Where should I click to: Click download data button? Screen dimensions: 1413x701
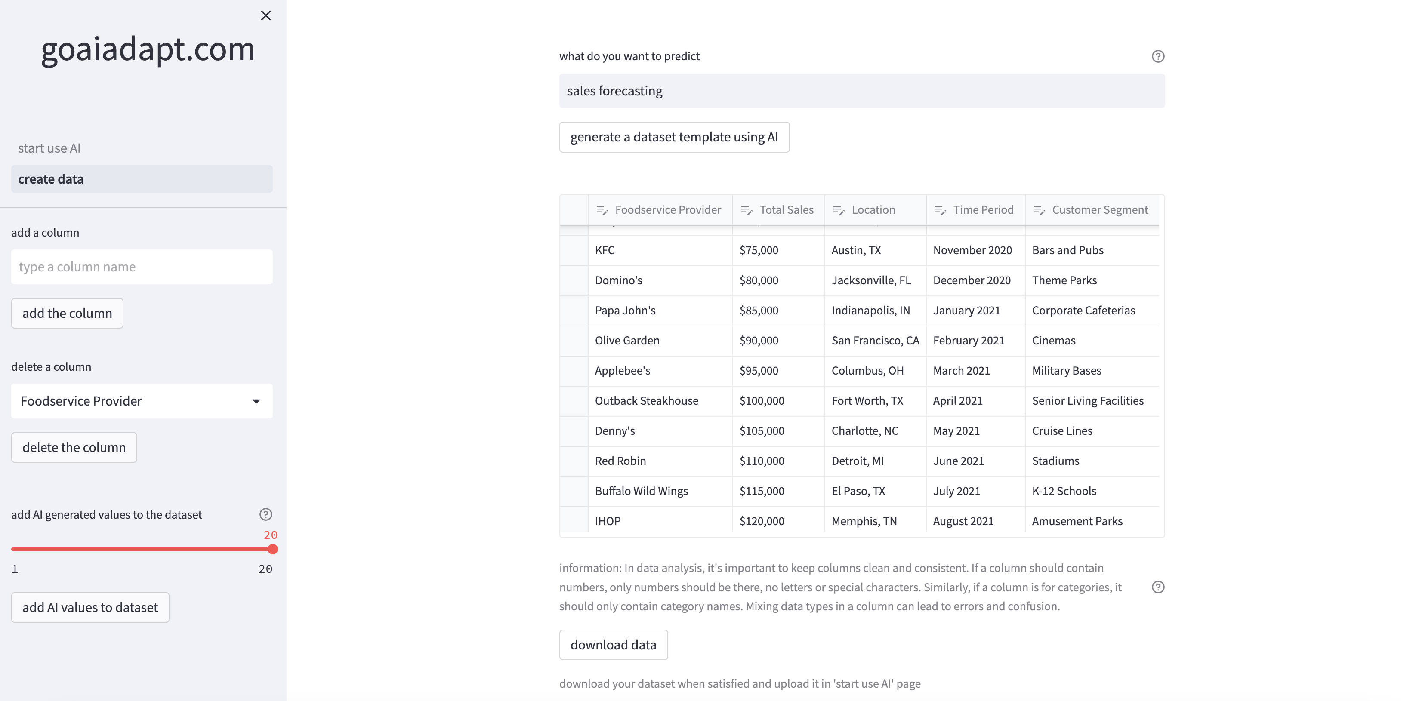(x=613, y=645)
